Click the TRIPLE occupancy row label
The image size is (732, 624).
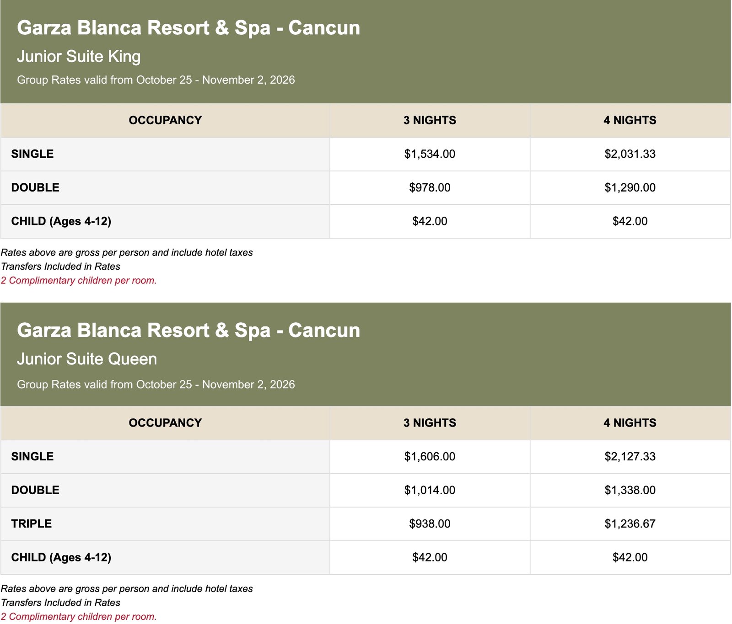32,524
